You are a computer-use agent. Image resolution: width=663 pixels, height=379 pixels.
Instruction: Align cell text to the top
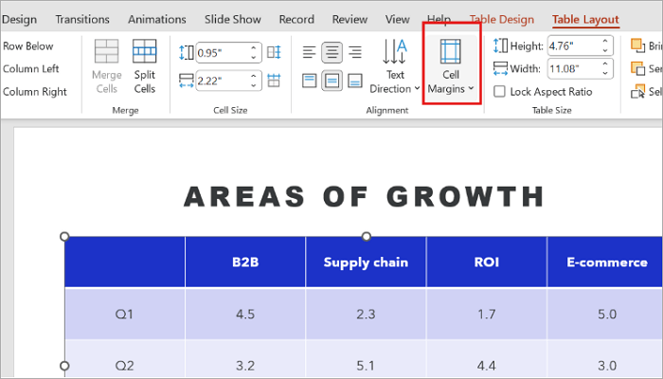(x=310, y=81)
